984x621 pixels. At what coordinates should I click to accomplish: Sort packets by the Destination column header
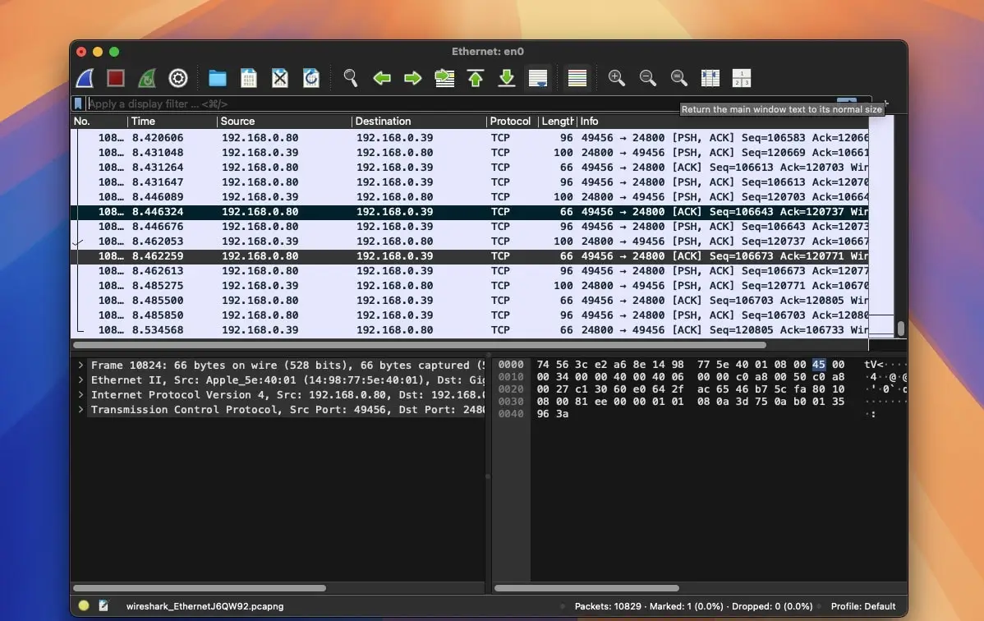pyautogui.click(x=419, y=122)
